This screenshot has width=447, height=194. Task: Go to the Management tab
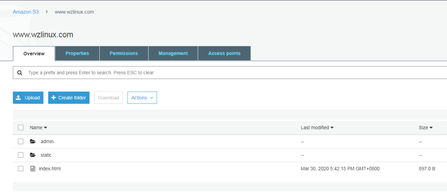tap(173, 53)
